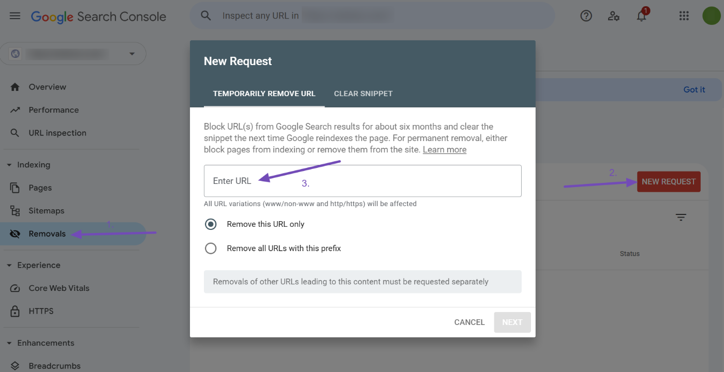The image size is (724, 372).
Task: Open the green account avatar
Action: point(711,16)
